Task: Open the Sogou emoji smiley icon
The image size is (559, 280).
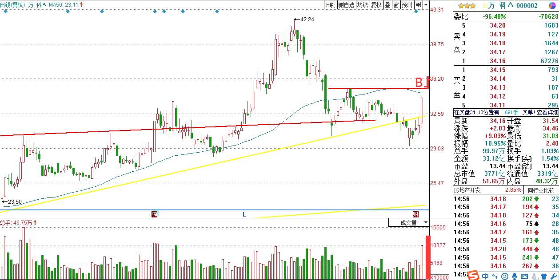Action: [504, 276]
